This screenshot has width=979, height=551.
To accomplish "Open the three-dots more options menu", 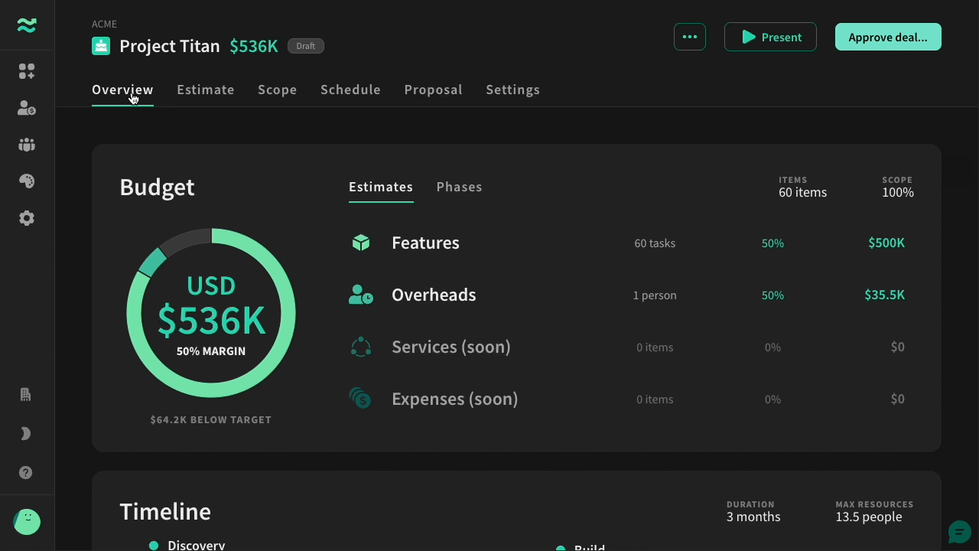I will click(690, 37).
